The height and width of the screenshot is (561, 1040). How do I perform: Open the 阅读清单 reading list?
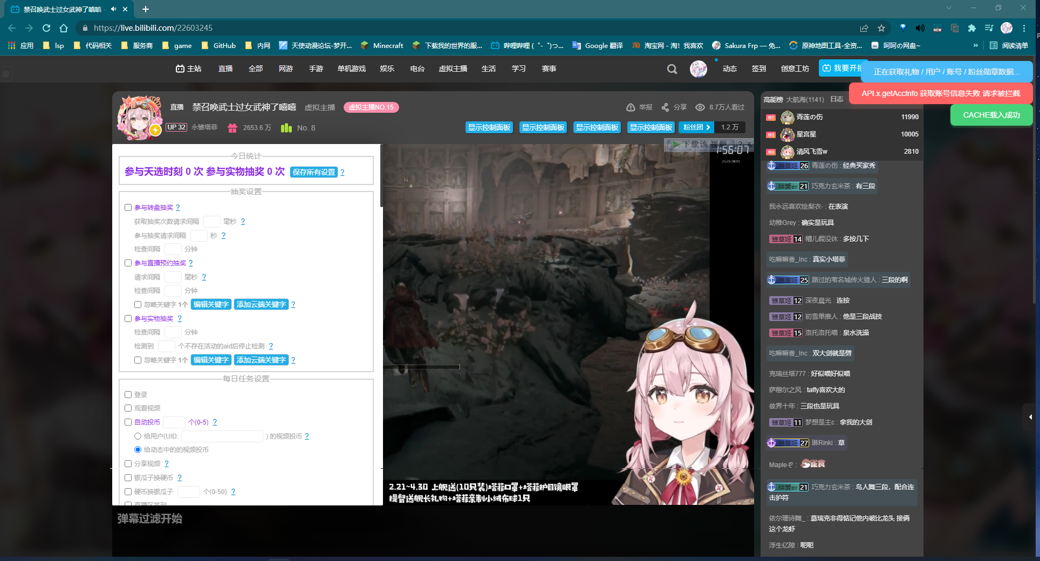click(1009, 46)
